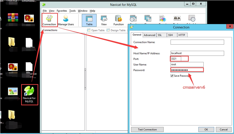Open the SSH tab
The height and width of the screenshot is (134, 234).
(x=172, y=35)
